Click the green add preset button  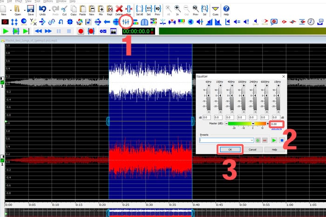258,140
